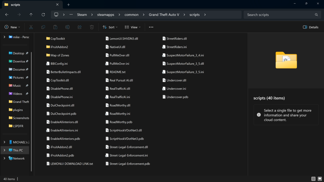Select file Street-Legal-Enforcement.ini
Screen dimensions: 324x182
coord(126,155)
